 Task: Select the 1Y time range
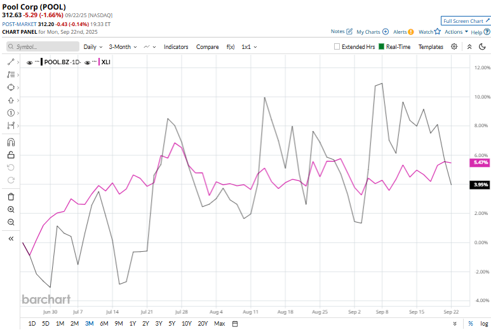[x=133, y=324]
